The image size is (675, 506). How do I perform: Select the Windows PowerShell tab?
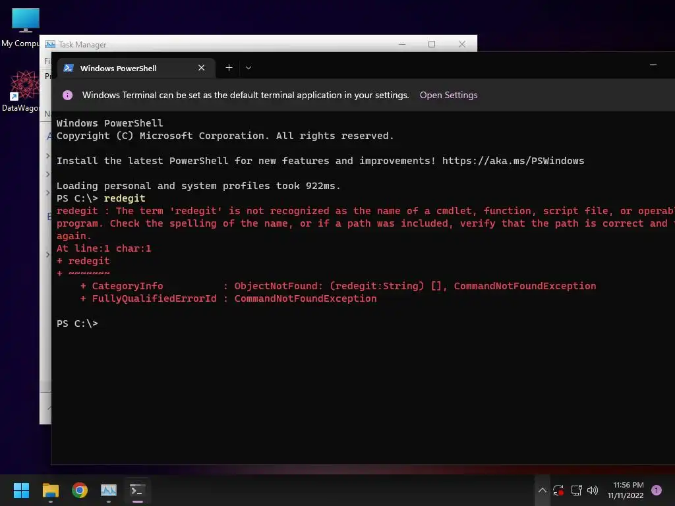click(136, 68)
